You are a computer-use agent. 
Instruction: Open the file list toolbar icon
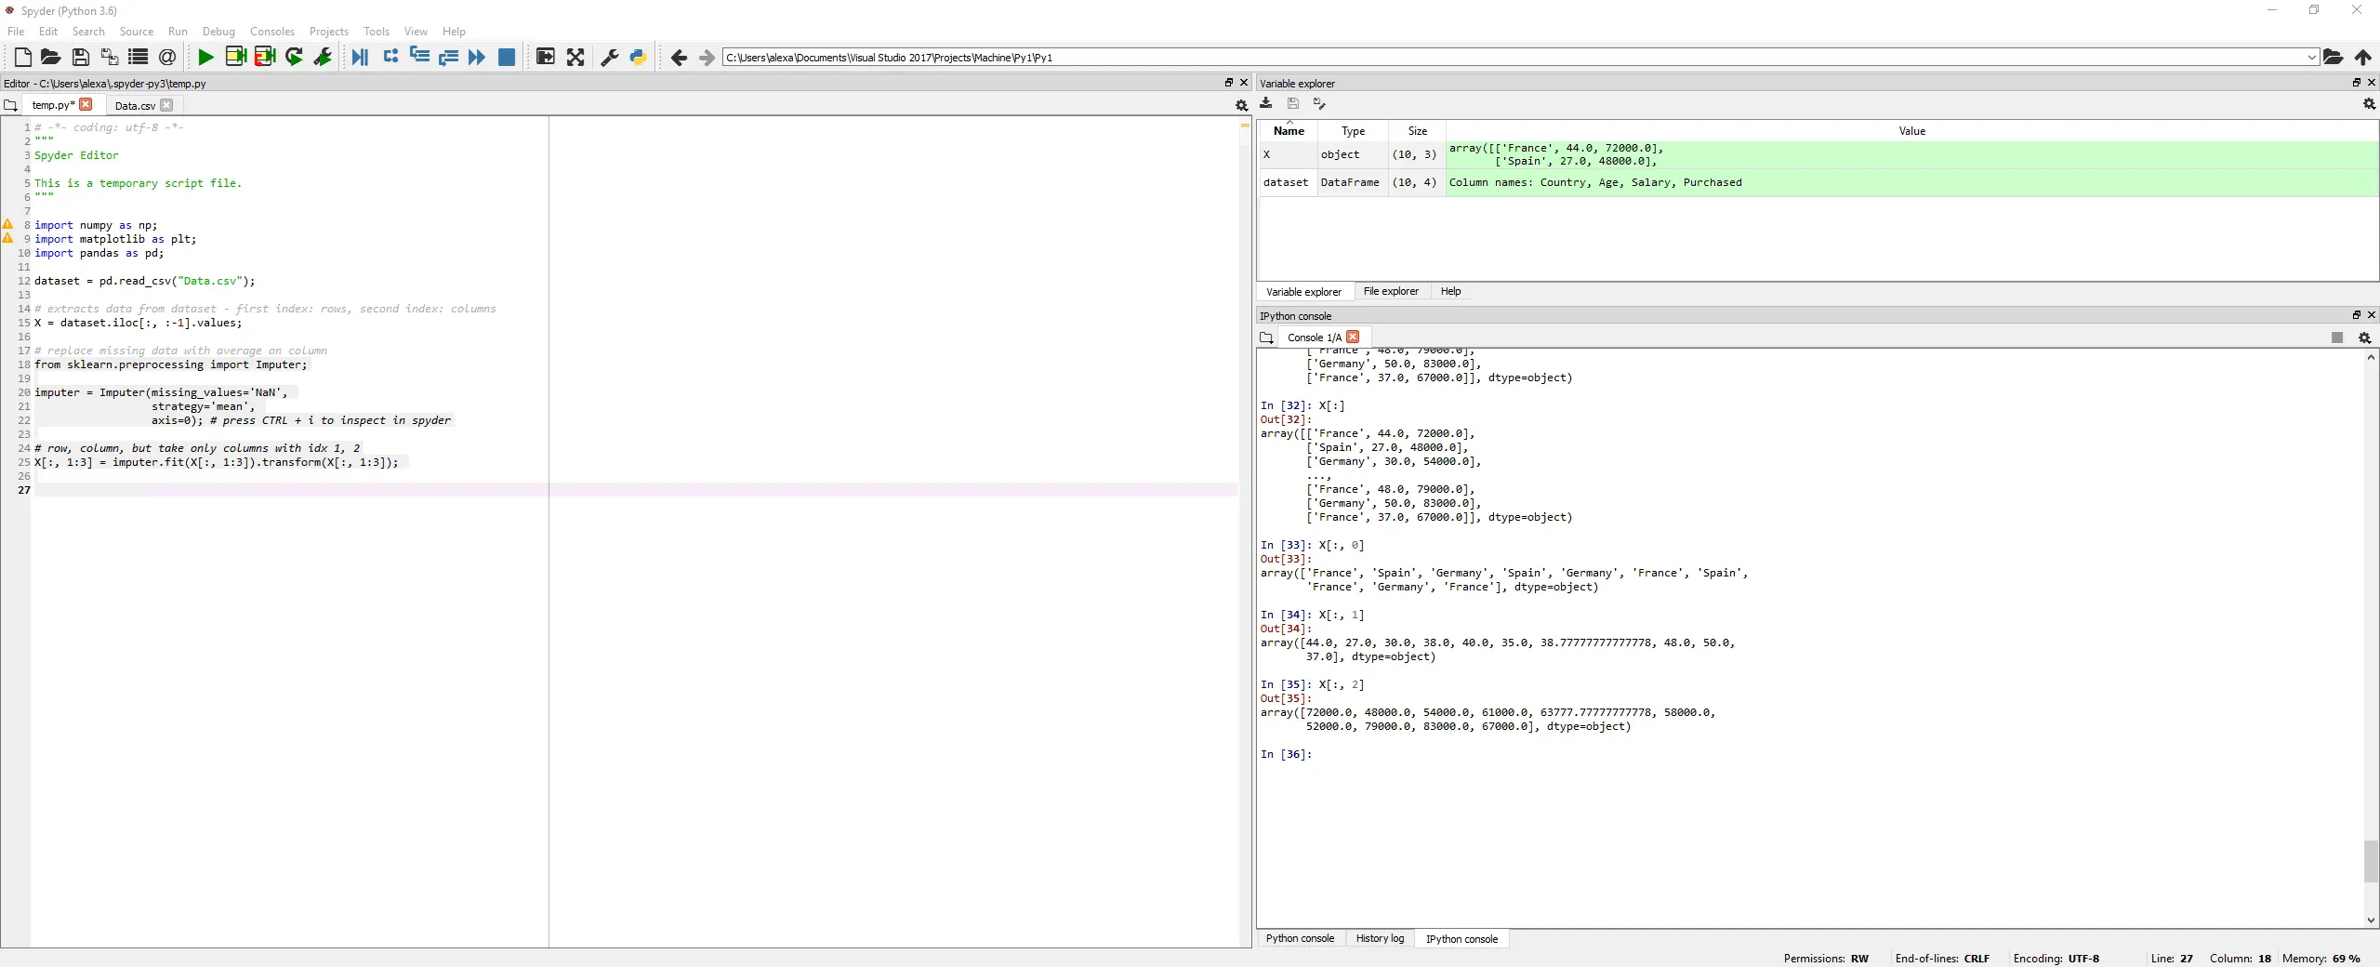tap(139, 58)
